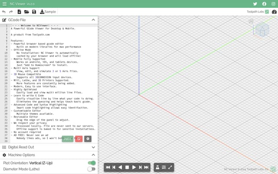Image resolution: width=278 pixels, height=174 pixels.
Task: Click the Digital Read Out list icon
Action: [x=4, y=147]
